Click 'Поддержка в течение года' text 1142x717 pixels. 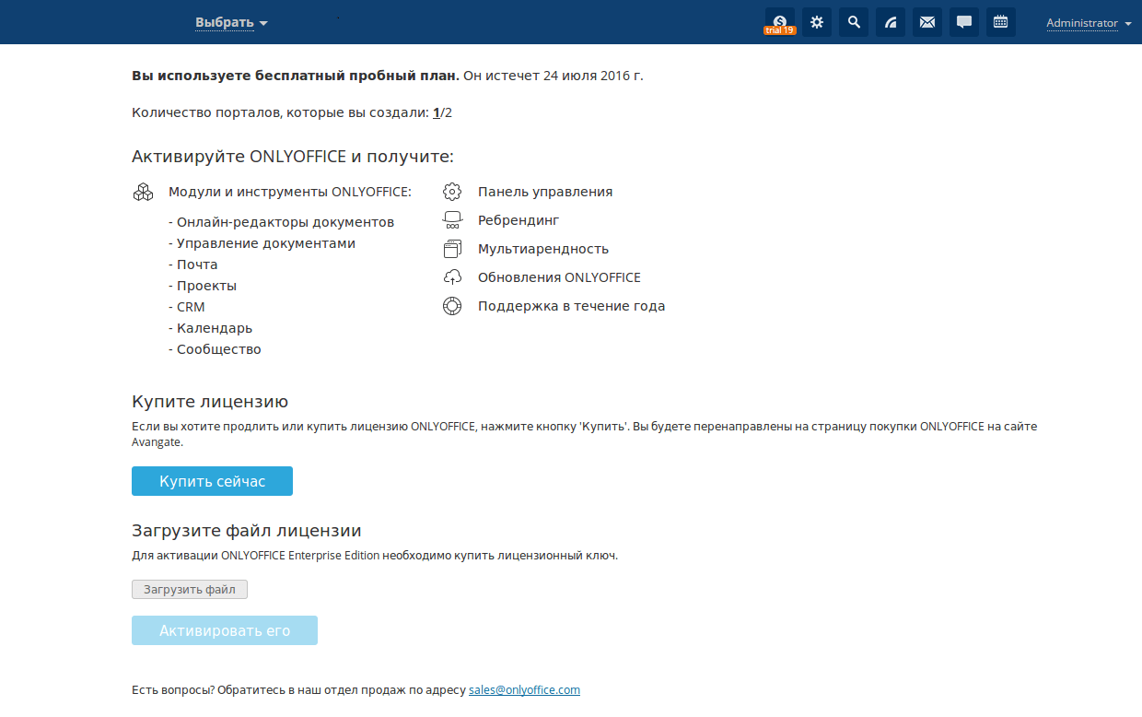[x=571, y=306]
